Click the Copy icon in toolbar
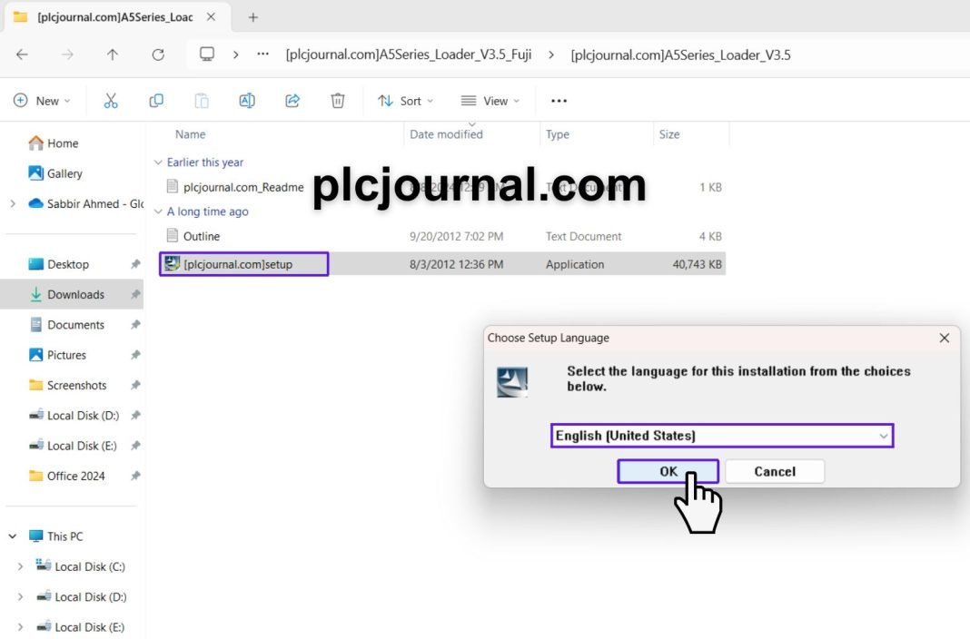The image size is (970, 639). tap(156, 101)
